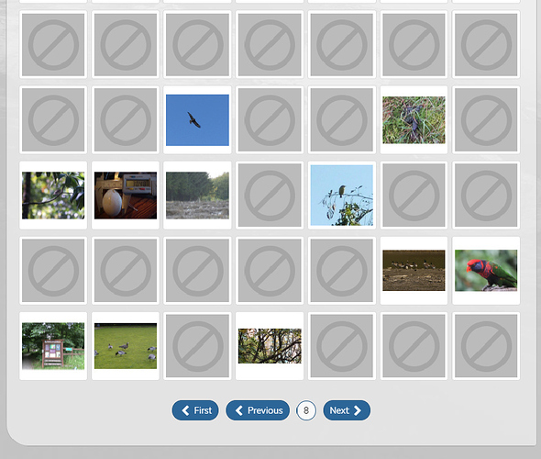This screenshot has width=541, height=459.
Task: Go to the Previous page
Action: (x=258, y=410)
